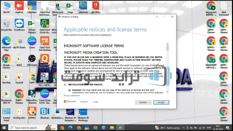Image resolution: width=233 pixels, height=131 pixels.
Task: Select the Recycle Bin desktop icon
Action: tap(6, 25)
